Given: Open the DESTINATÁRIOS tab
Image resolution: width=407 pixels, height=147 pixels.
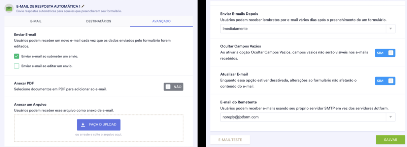Looking at the screenshot, I should 99,21.
